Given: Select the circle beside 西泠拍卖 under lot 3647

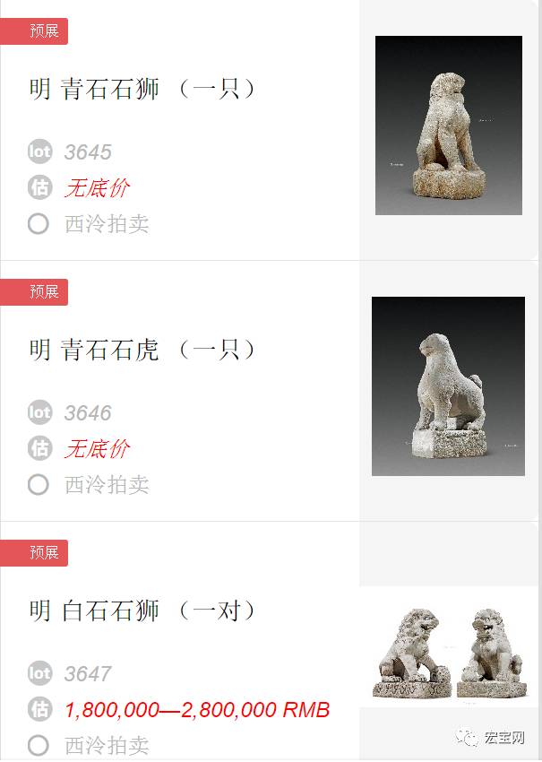Looking at the screenshot, I should (x=39, y=745).
